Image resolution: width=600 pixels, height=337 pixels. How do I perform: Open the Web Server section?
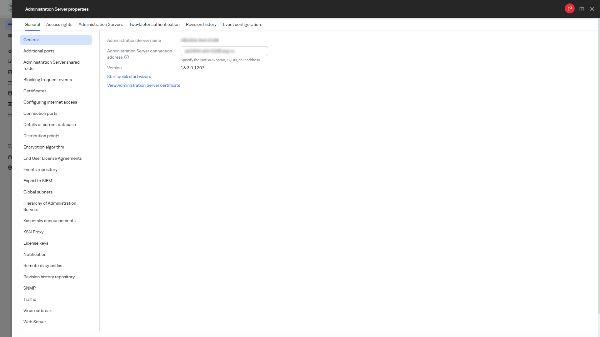[x=56, y=322]
